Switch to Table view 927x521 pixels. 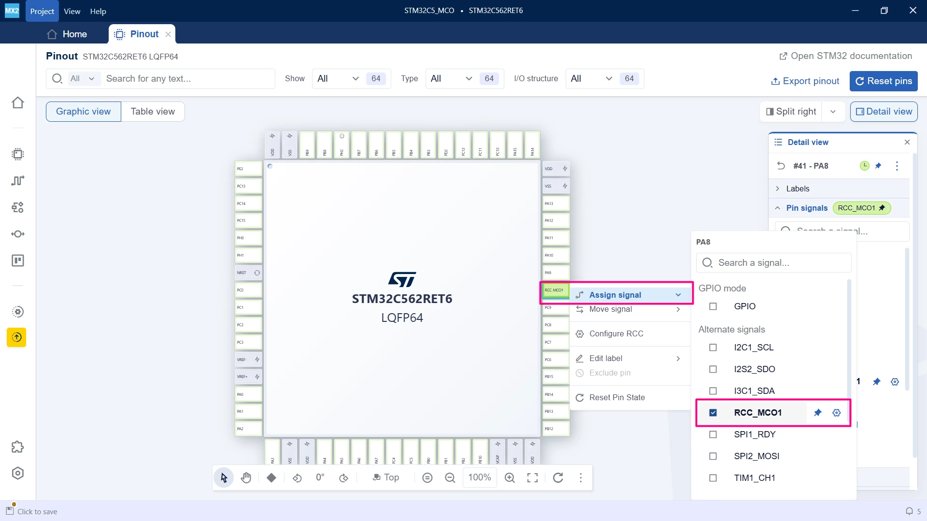coord(153,112)
